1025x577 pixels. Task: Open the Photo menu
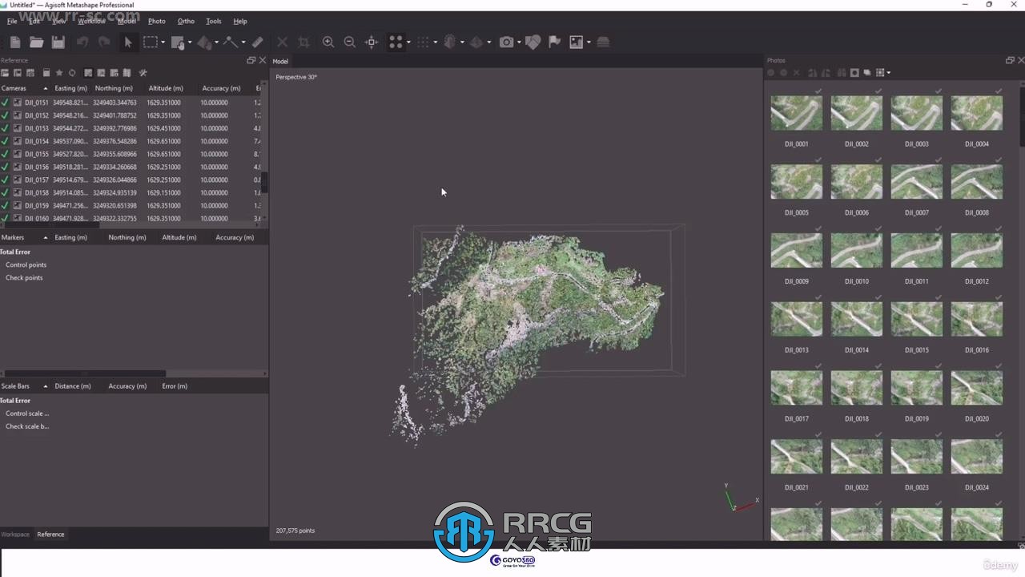tap(157, 21)
